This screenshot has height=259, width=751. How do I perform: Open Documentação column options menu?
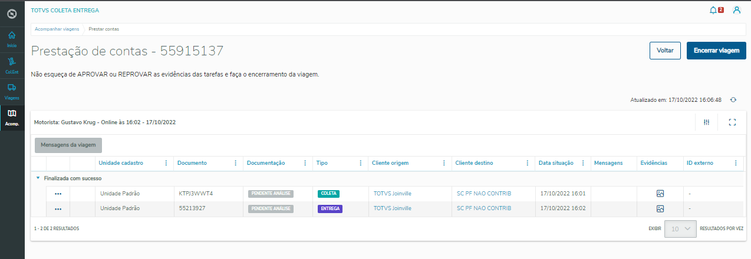[305, 163]
